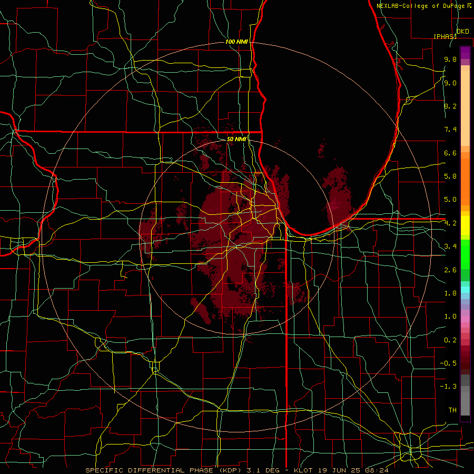Click the 5.0 scale value
The image size is (474, 474).
click(x=450, y=200)
